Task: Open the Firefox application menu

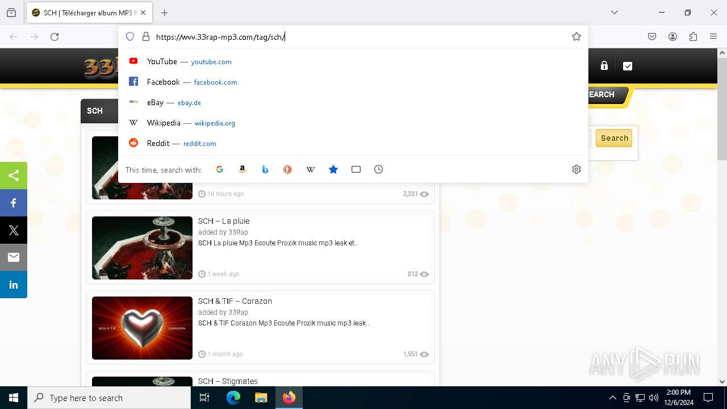Action: click(x=713, y=36)
